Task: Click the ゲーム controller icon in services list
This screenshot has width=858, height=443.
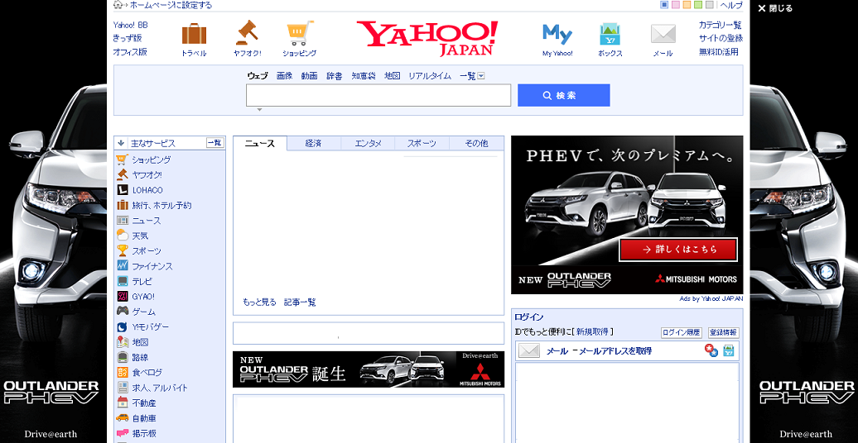Action: [x=122, y=312]
